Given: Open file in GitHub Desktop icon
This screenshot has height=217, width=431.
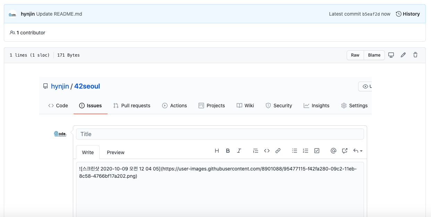Looking at the screenshot, I should pyautogui.click(x=391, y=55).
